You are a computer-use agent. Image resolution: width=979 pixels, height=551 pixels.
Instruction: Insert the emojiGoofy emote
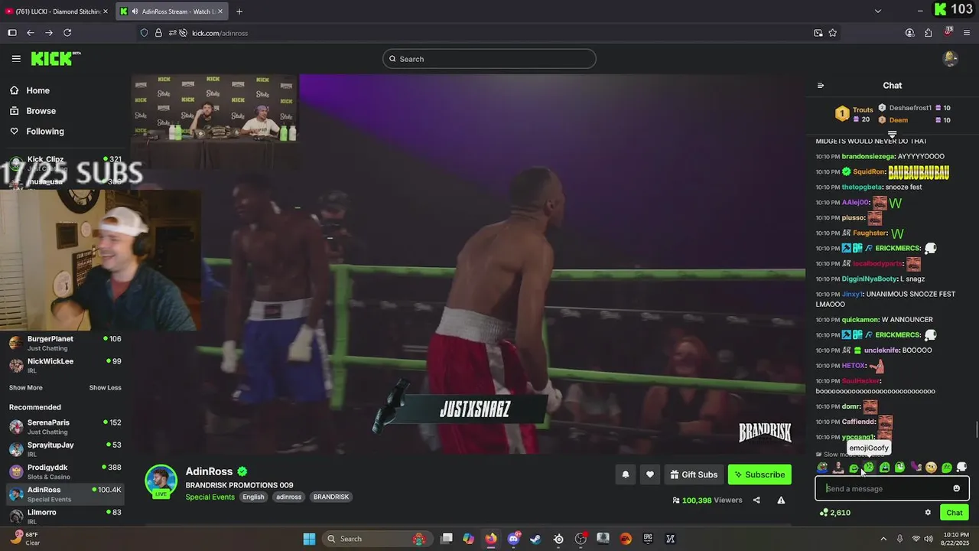[x=869, y=467]
